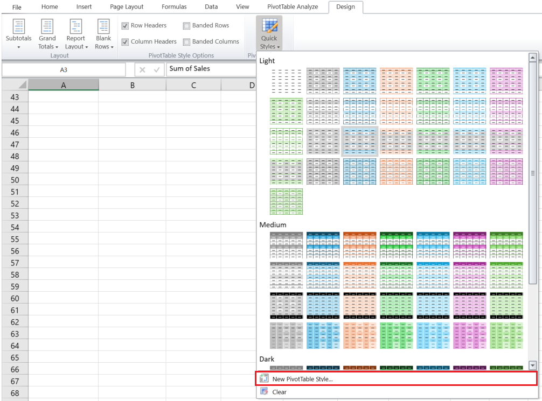Choose gray Light style in first row
The width and height of the screenshot is (542, 401).
click(323, 81)
